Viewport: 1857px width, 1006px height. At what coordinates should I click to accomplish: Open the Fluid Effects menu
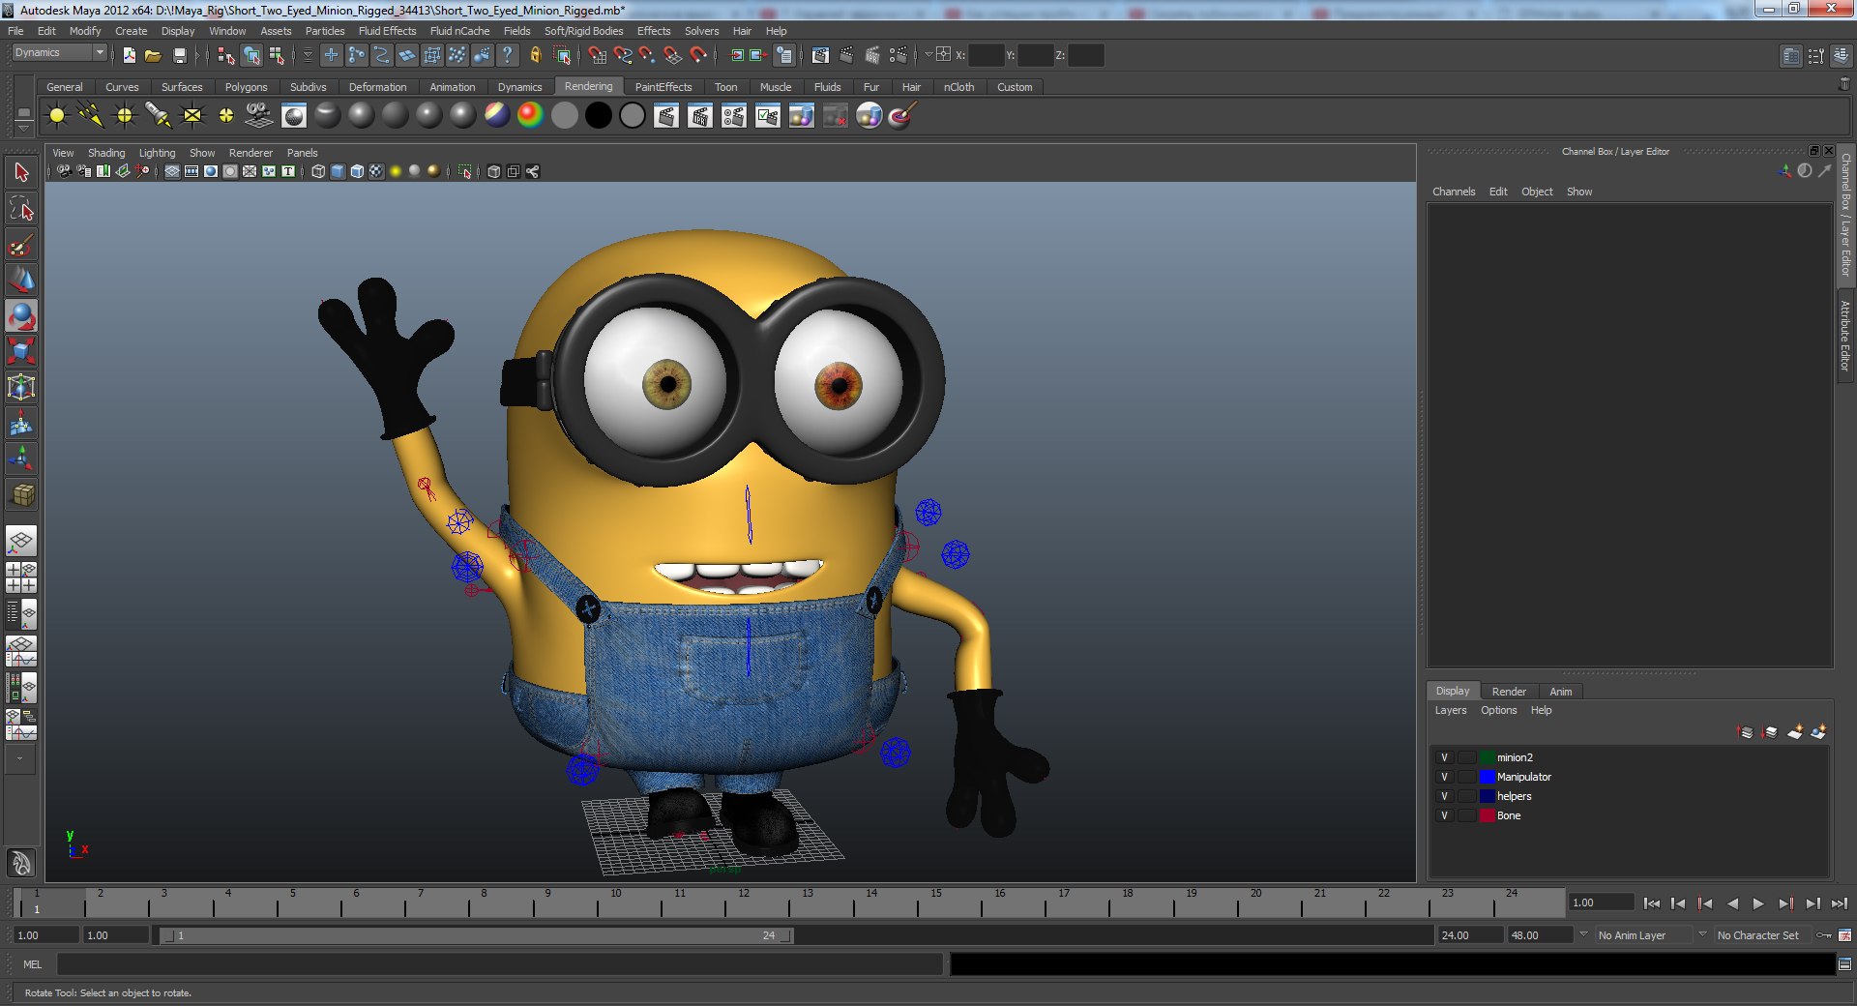pos(387,31)
